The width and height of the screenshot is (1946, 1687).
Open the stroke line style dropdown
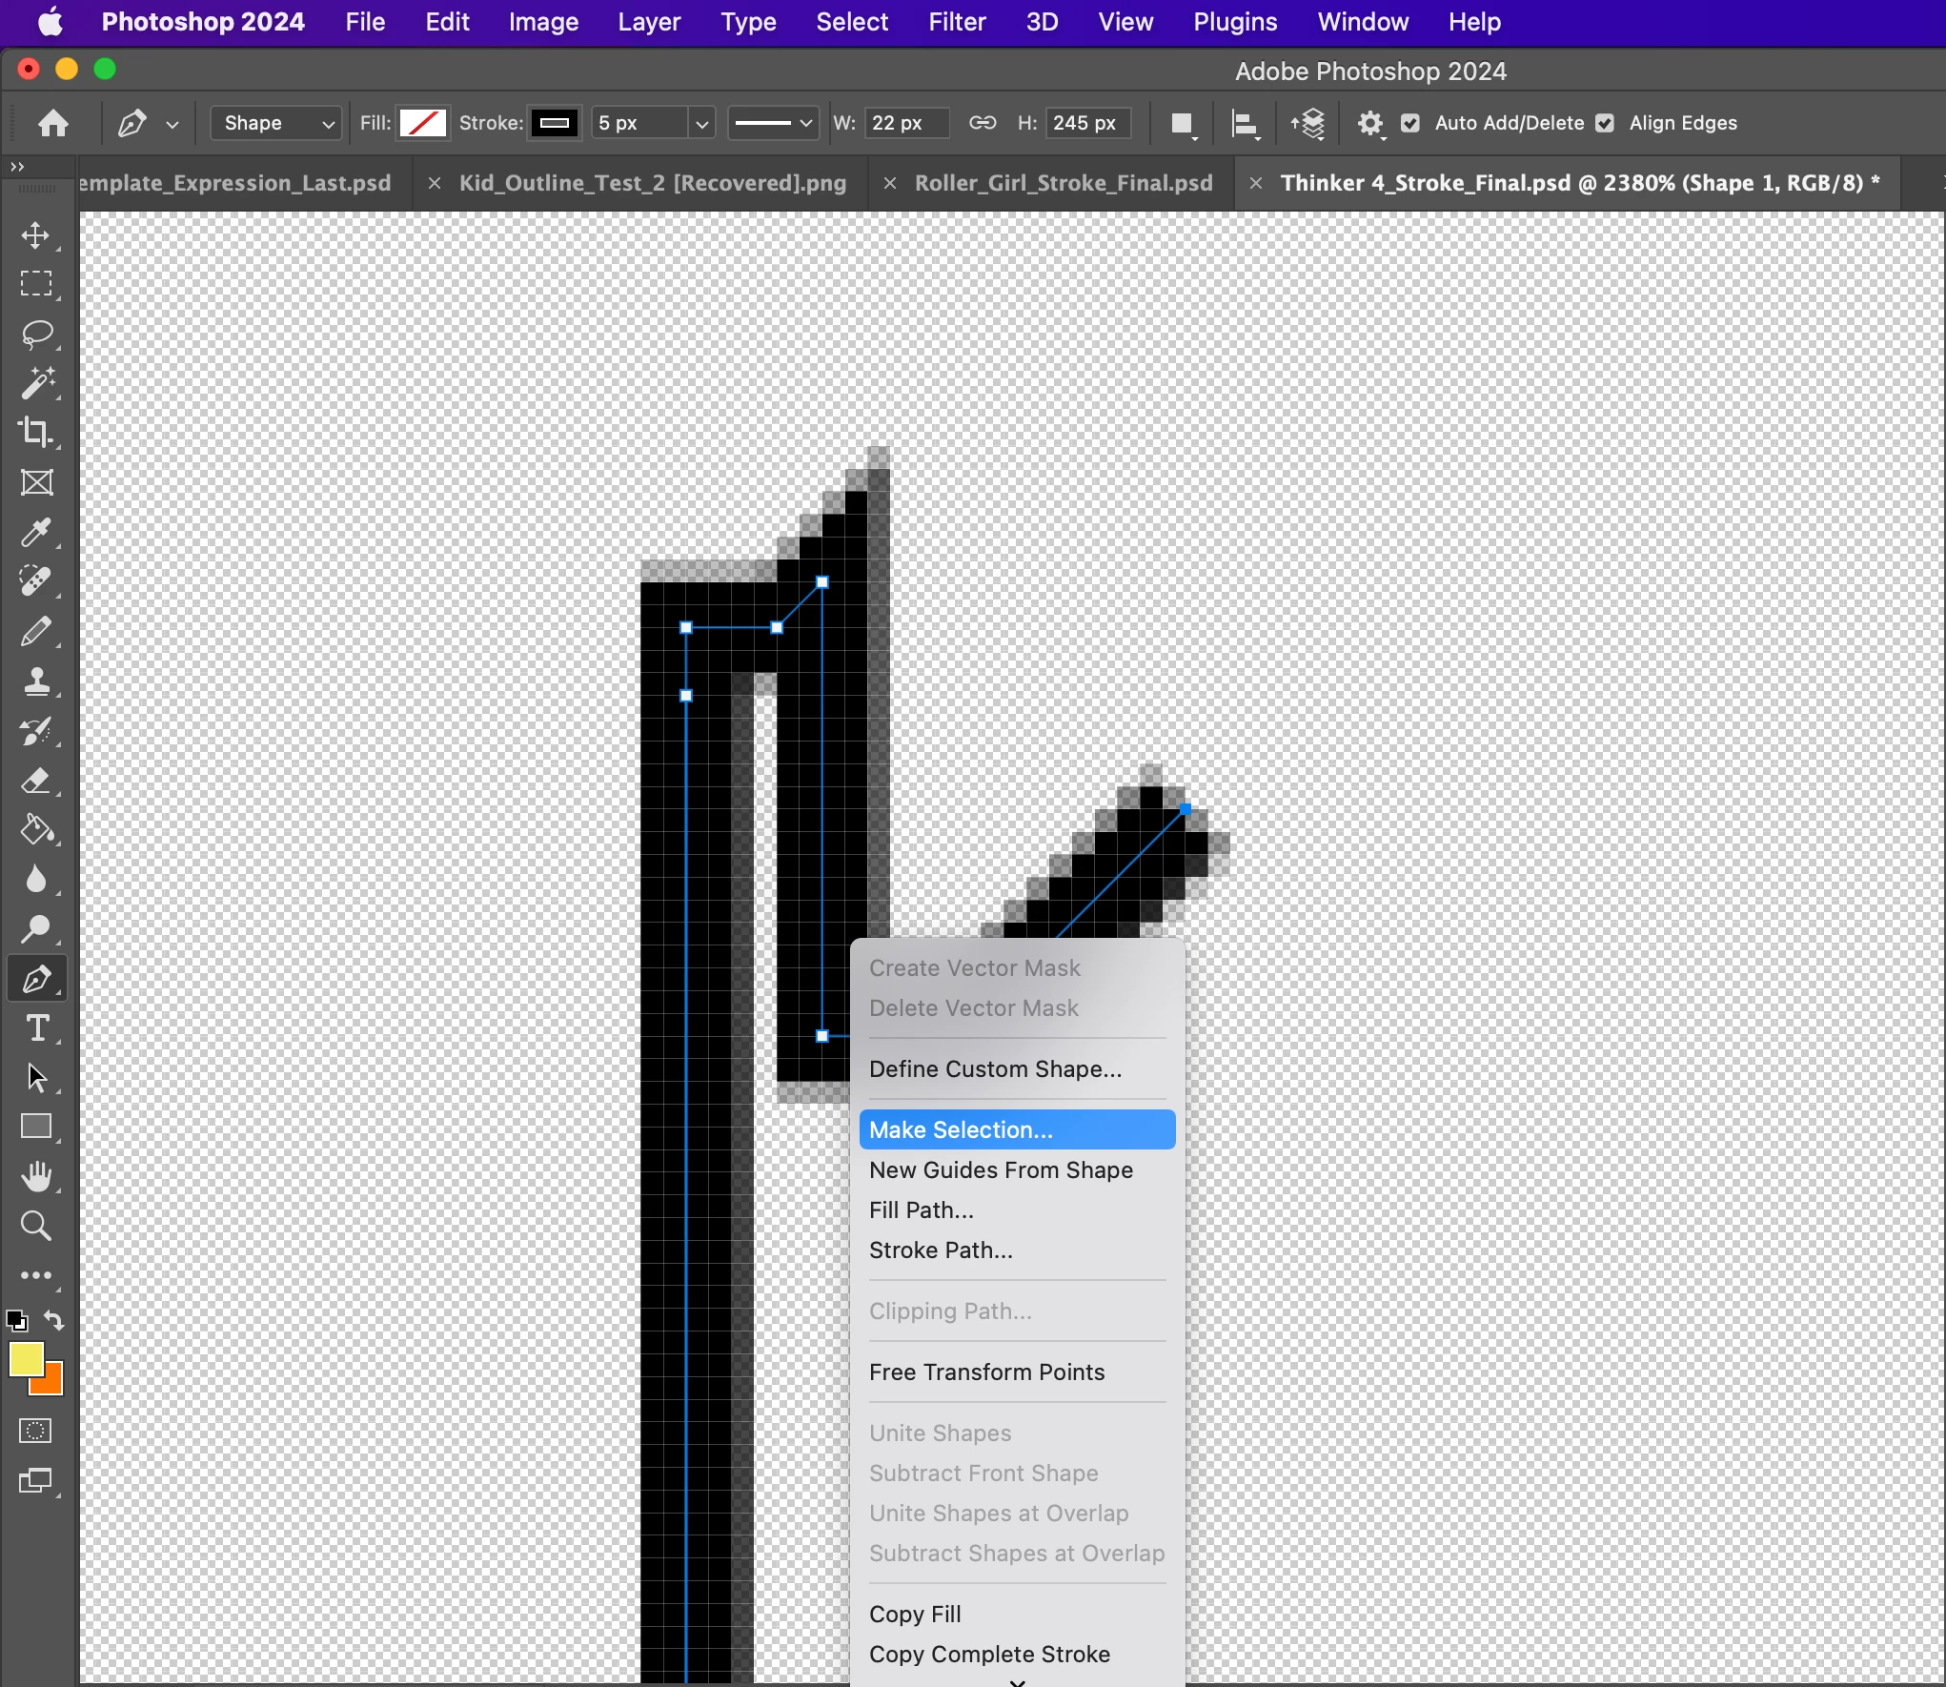point(773,123)
